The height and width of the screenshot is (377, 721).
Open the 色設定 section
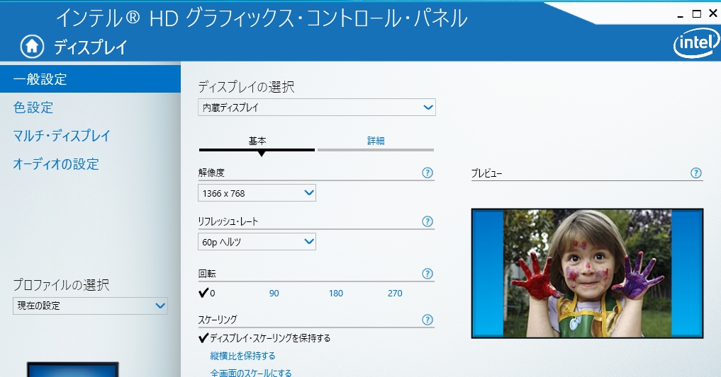point(33,108)
